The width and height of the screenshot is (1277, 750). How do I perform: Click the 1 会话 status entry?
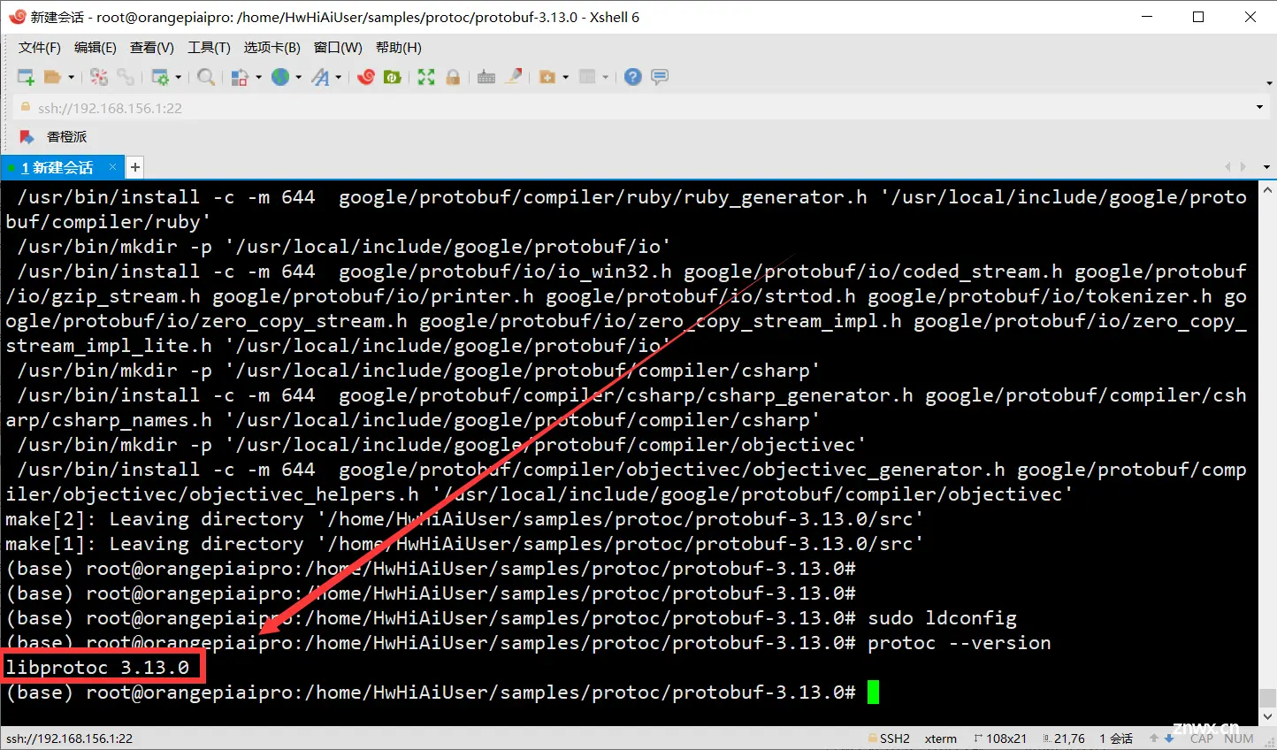[x=1116, y=739]
